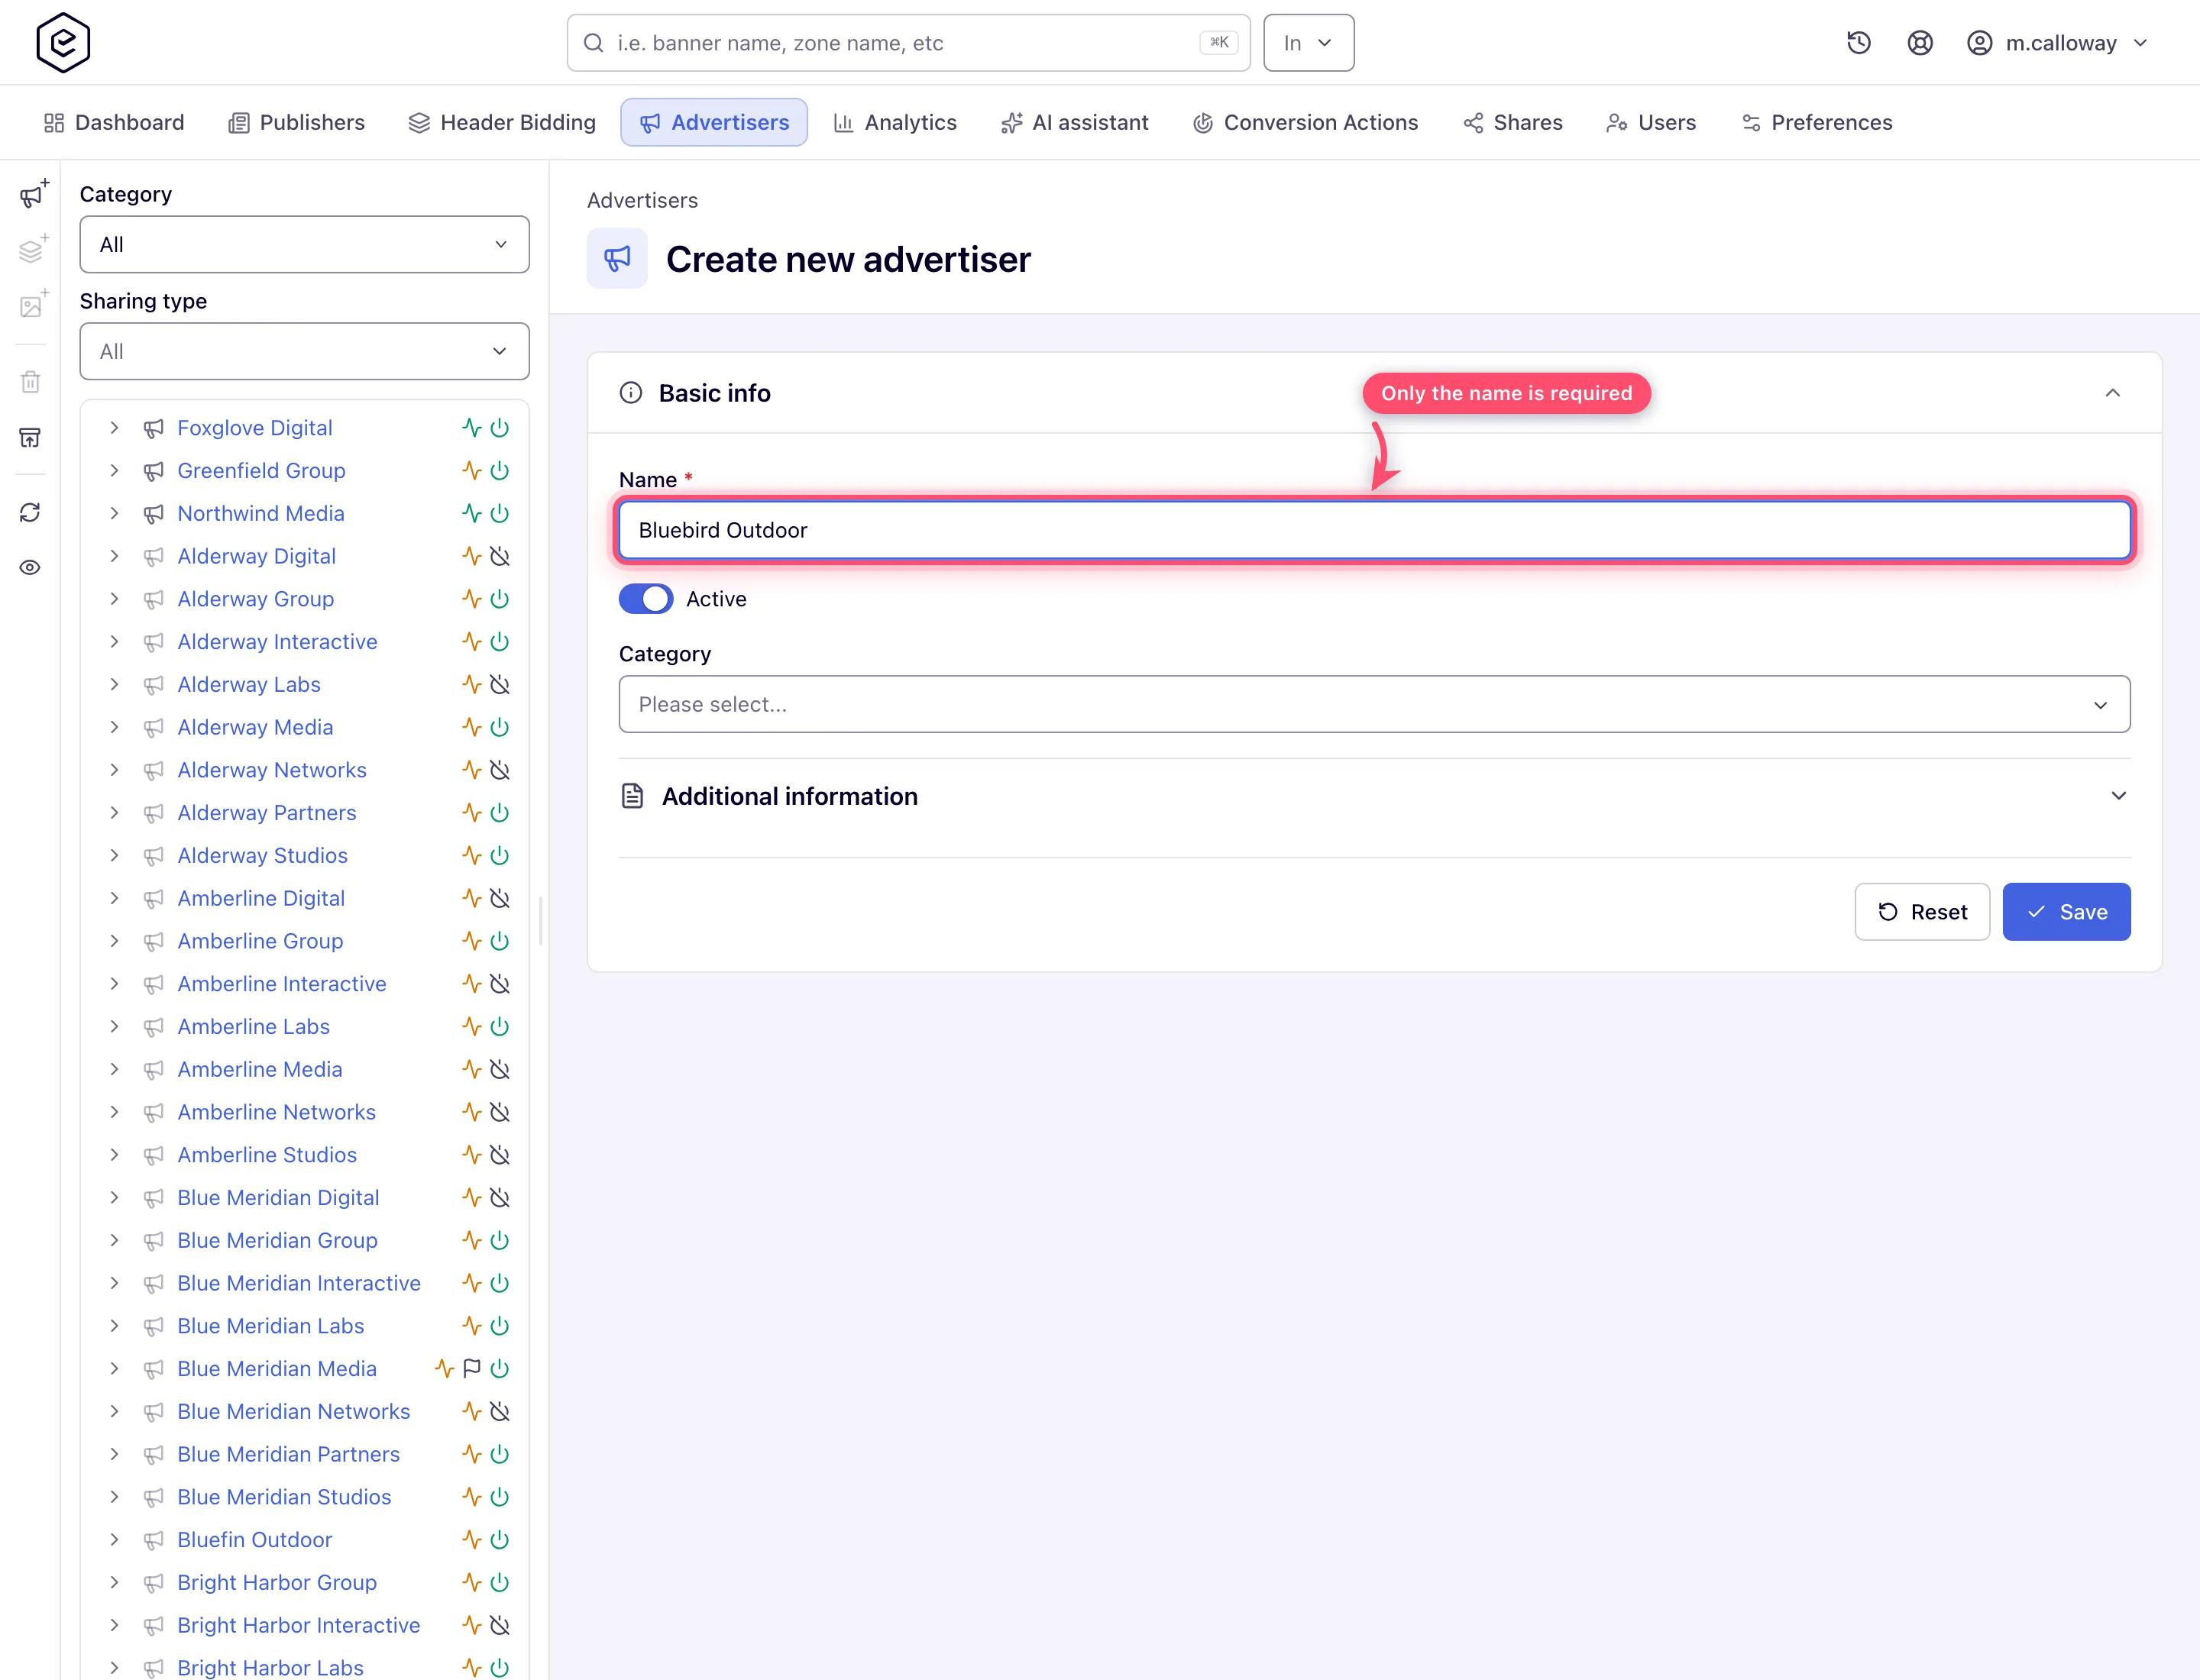Toggle power status for Blue Meridian Networks
The image size is (2200, 1680).
tap(500, 1411)
